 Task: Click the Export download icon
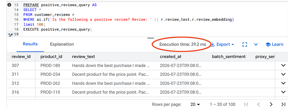(x=213, y=44)
